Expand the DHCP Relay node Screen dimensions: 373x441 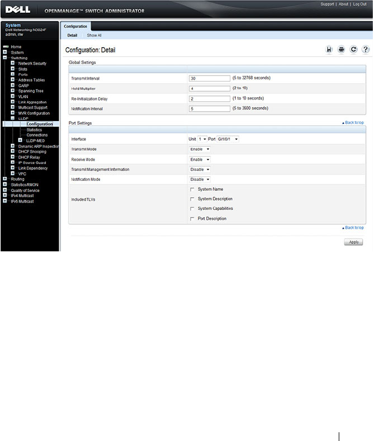tap(13, 157)
